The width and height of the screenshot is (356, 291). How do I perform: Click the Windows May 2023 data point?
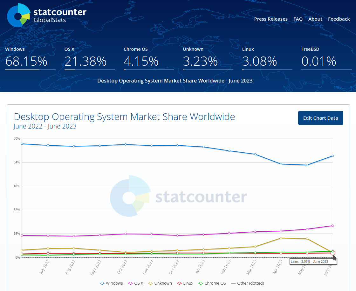(x=307, y=165)
